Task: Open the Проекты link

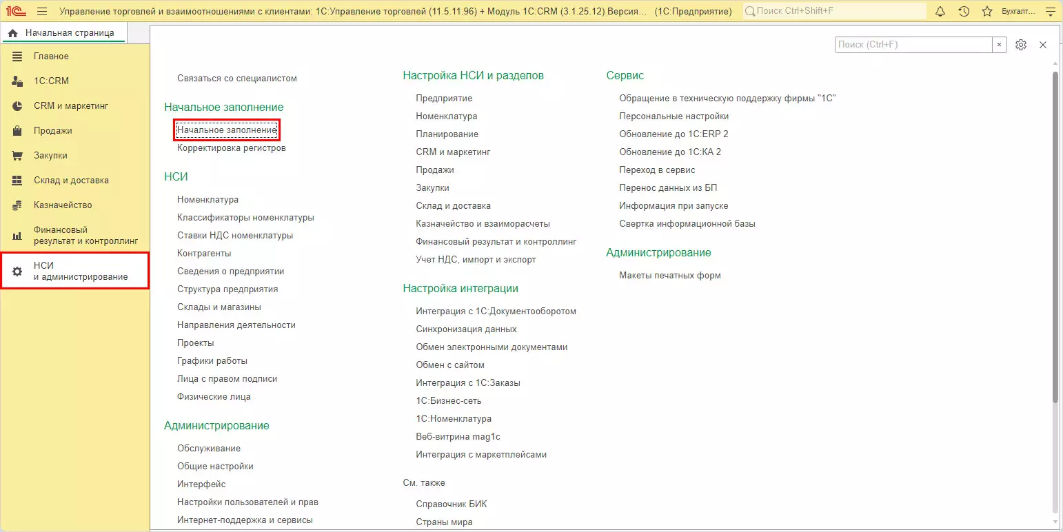Action: tap(196, 343)
